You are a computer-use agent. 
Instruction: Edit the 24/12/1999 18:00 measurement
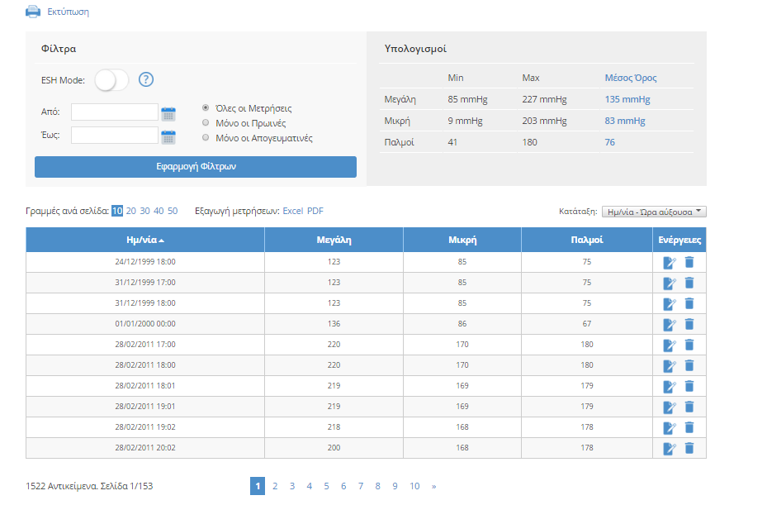point(670,263)
